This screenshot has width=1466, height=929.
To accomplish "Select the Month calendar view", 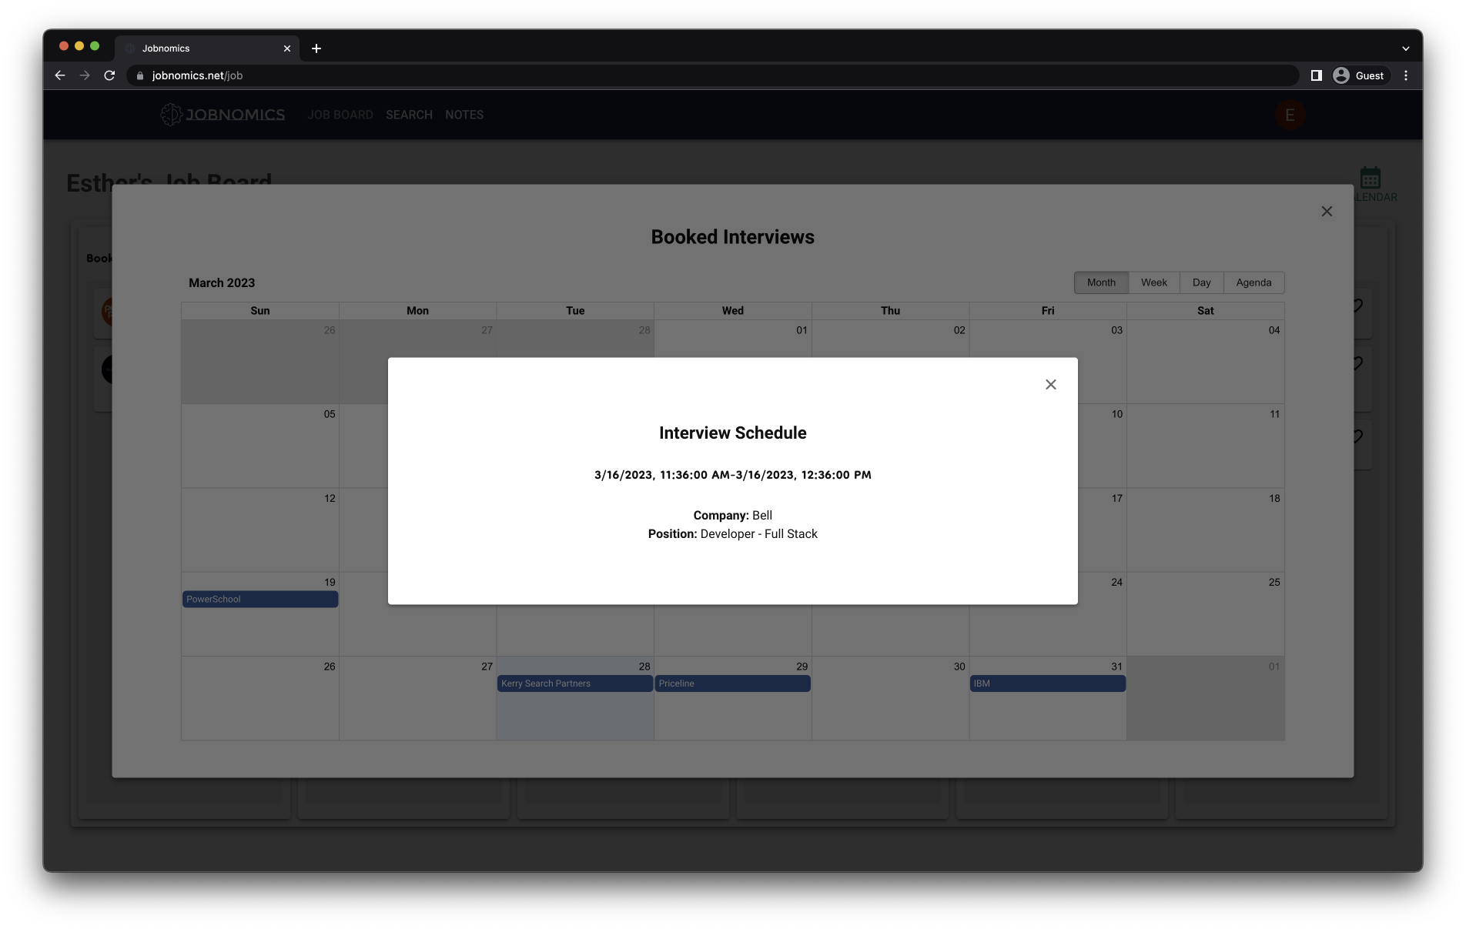I will 1101,282.
